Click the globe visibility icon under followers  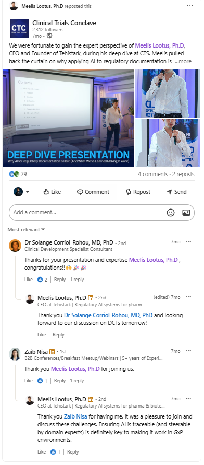point(49,36)
